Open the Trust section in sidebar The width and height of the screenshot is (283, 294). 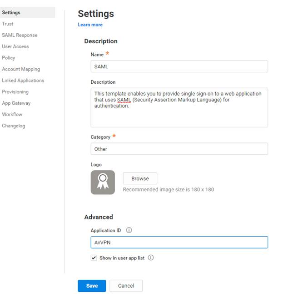(x=8, y=24)
